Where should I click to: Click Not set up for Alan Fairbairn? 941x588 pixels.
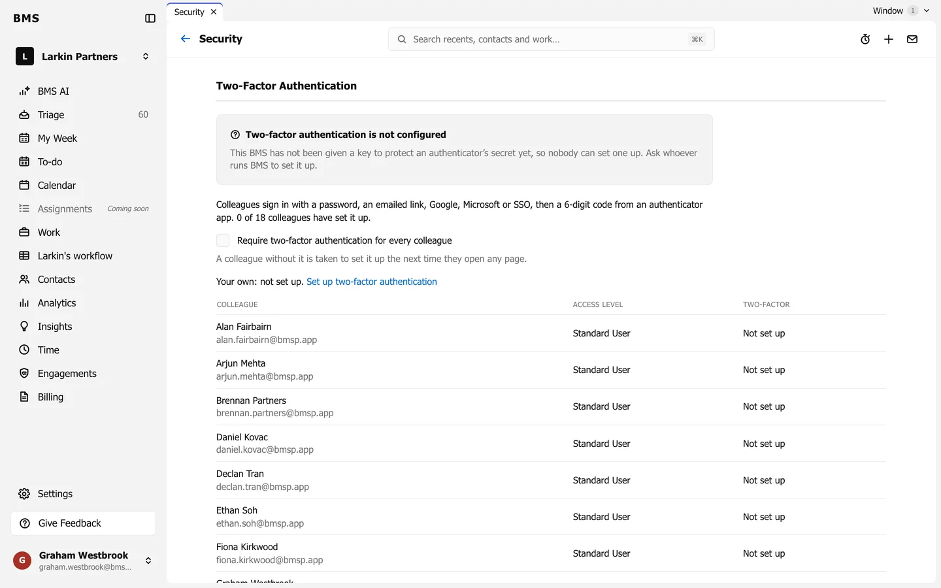(764, 333)
